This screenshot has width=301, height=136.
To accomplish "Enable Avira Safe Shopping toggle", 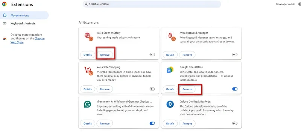I will pos(152,89).
